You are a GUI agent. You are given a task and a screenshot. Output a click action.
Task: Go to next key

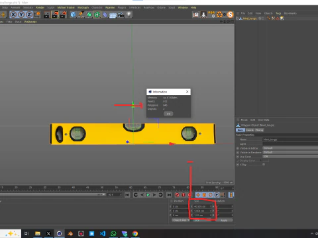click(x=160, y=195)
